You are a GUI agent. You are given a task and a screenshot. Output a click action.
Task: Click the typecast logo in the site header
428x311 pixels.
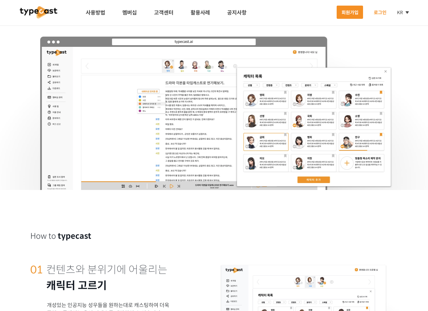pos(39,12)
